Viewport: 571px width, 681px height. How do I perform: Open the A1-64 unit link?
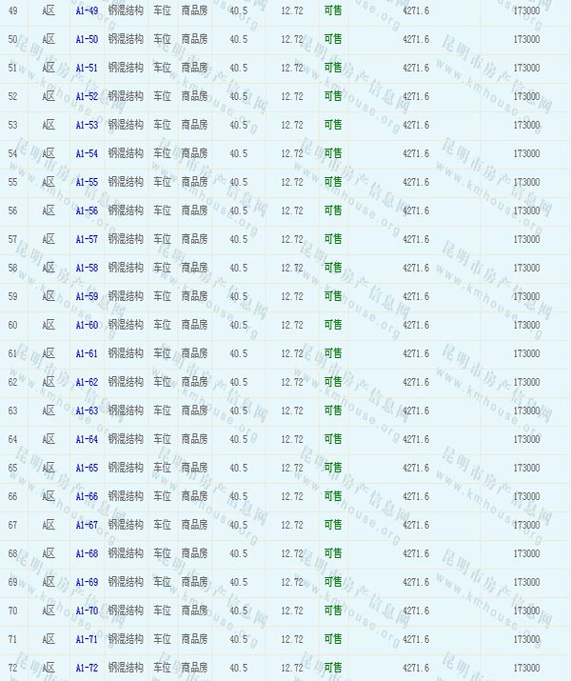[x=87, y=439]
